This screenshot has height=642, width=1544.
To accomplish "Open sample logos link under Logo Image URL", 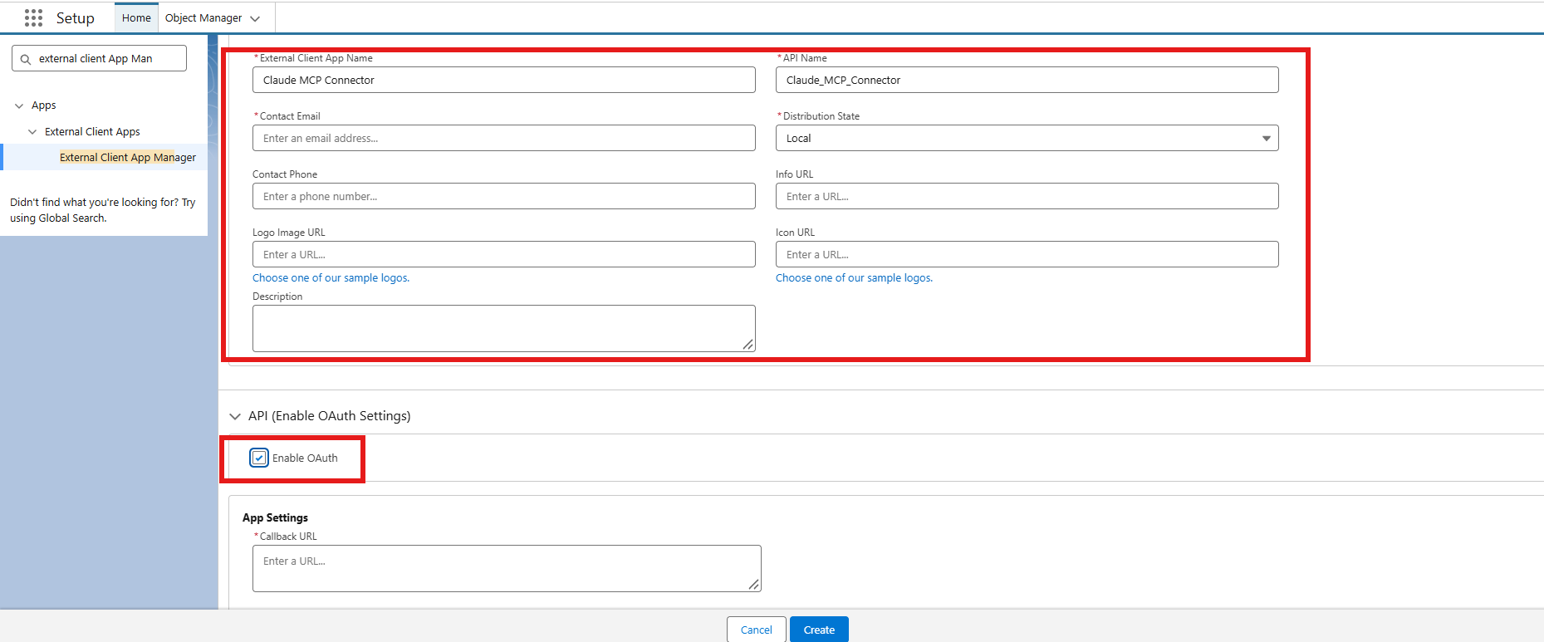I will pos(331,278).
